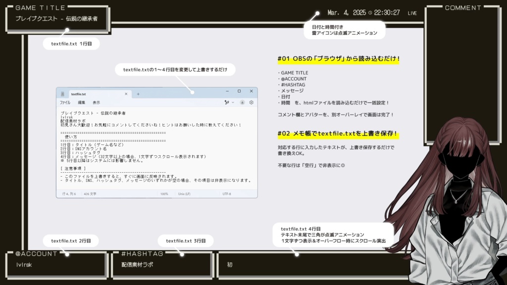507x285 pixels.
Task: Select the Copilot rewrite icon in Notepad toolbar
Action: tap(226, 101)
